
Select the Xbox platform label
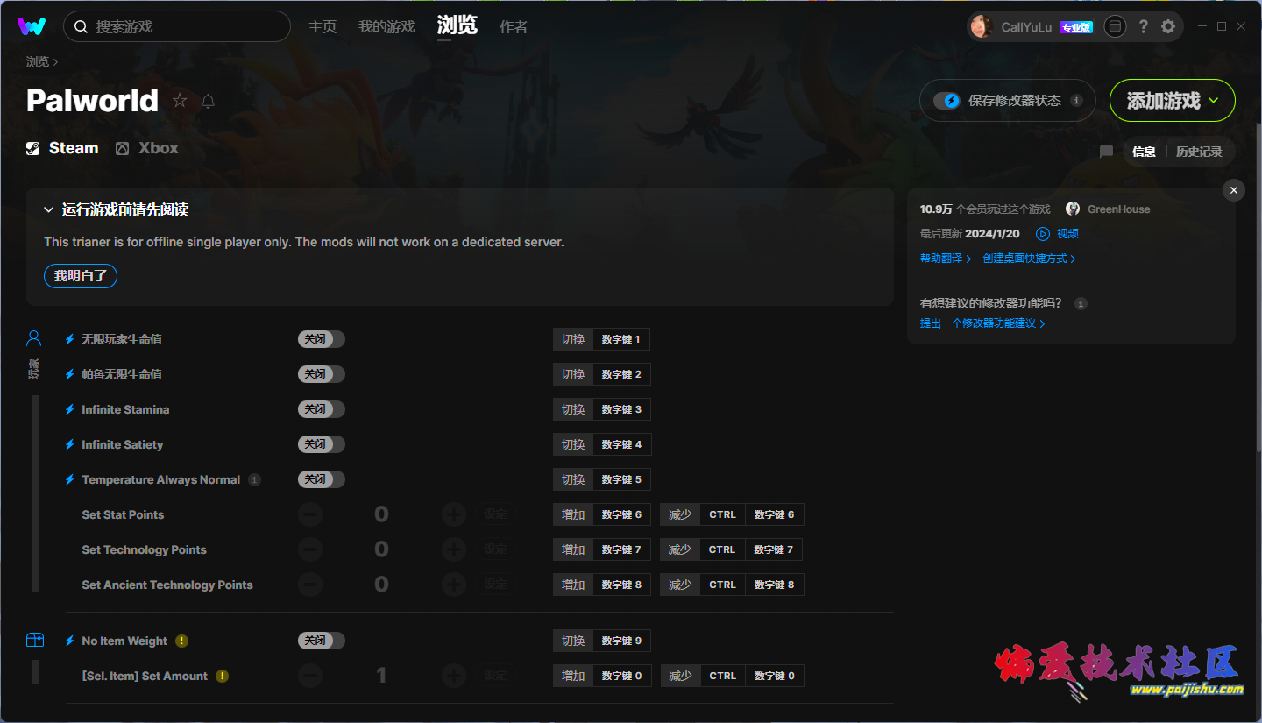point(159,148)
